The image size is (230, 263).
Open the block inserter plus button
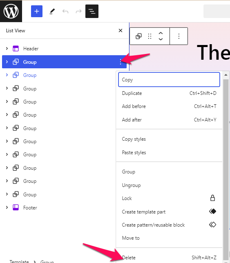click(37, 11)
